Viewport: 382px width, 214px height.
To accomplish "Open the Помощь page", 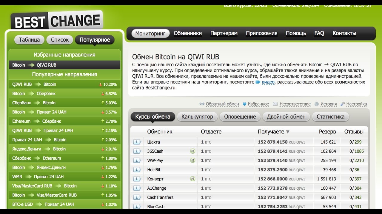I will [296, 33].
